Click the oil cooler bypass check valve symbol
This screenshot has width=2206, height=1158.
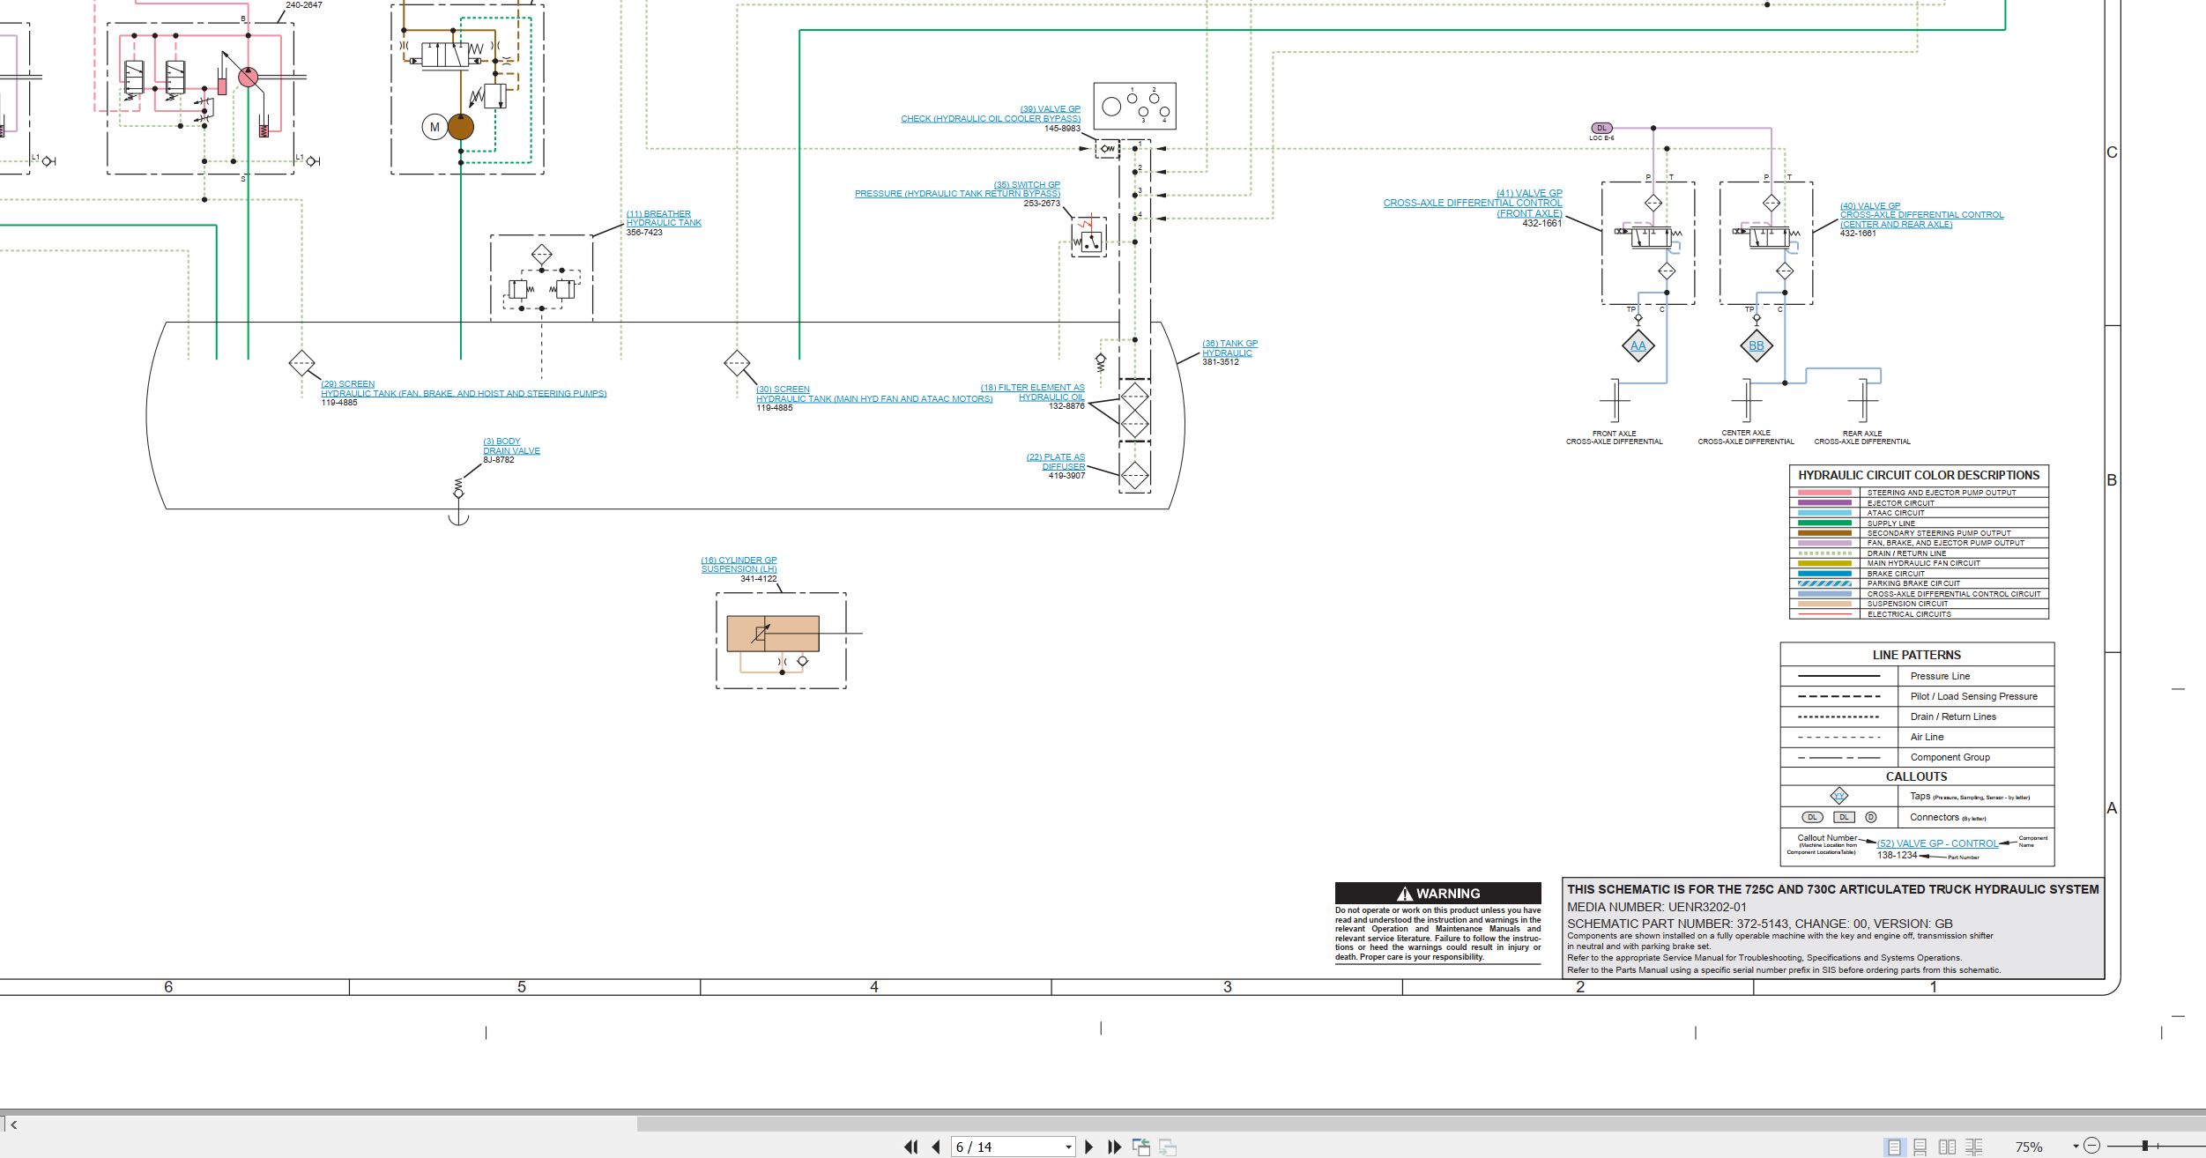click(x=1107, y=149)
